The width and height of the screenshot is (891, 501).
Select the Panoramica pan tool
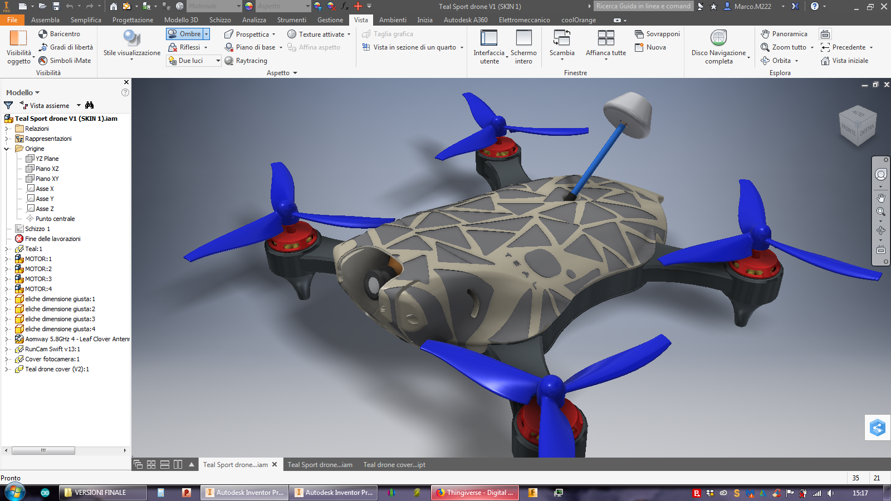pyautogui.click(x=784, y=34)
